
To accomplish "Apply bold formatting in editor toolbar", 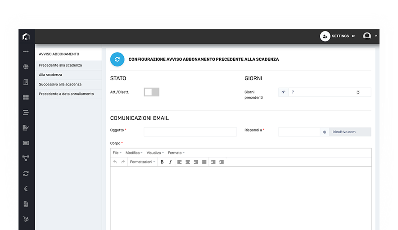I will [x=162, y=162].
